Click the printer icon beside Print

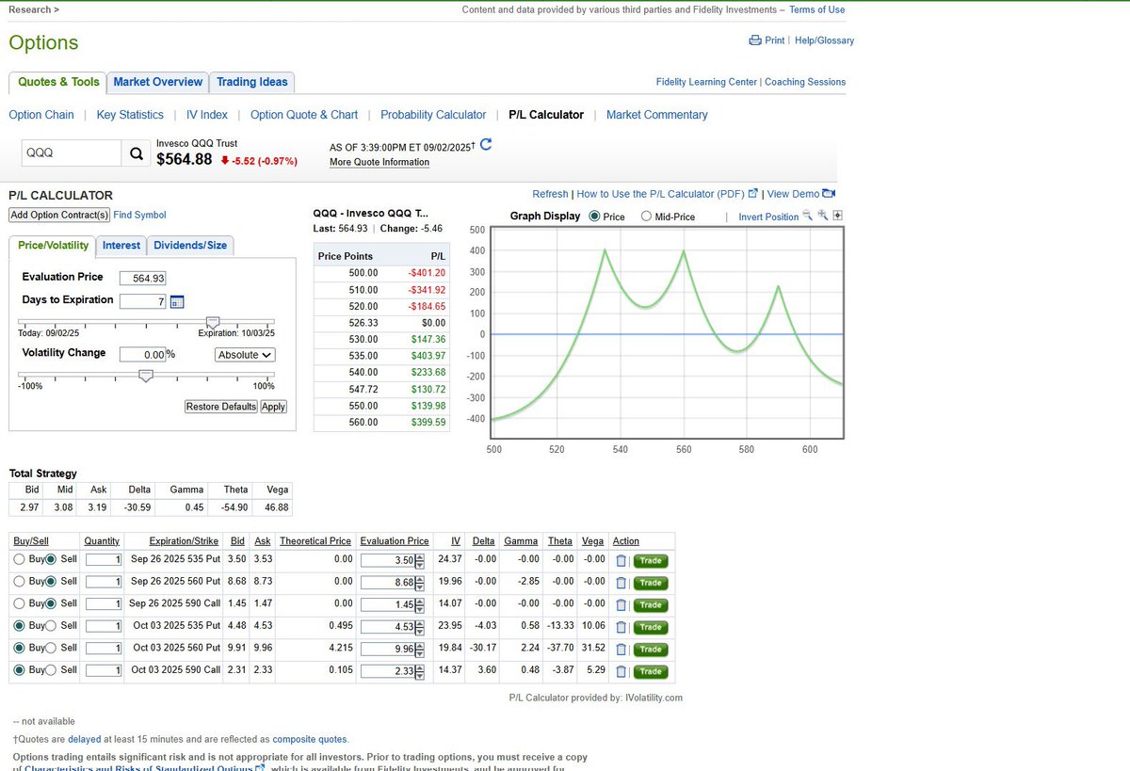[754, 40]
